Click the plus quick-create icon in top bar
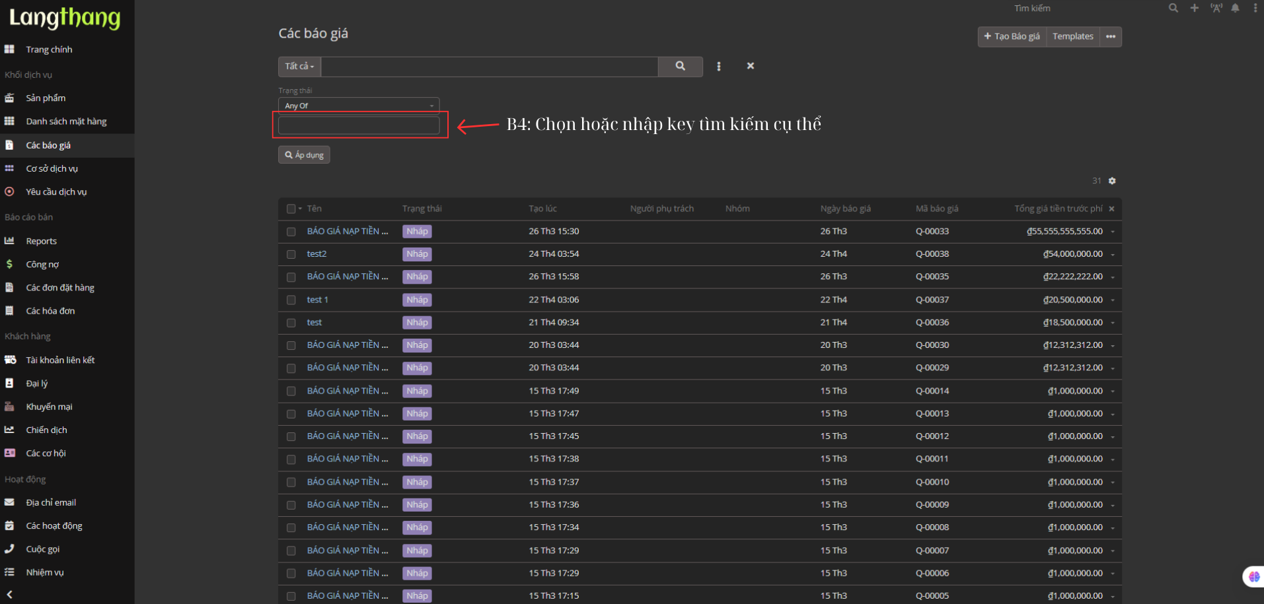Screen dimensions: 1264x604 pos(1194,8)
